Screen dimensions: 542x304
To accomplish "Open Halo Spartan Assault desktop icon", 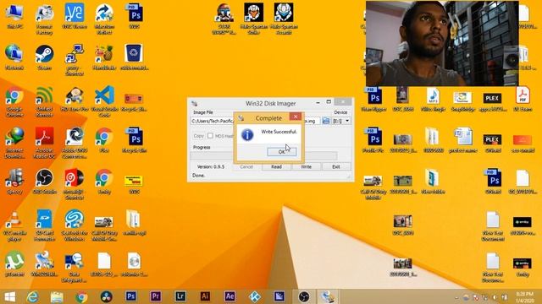I will (284, 19).
